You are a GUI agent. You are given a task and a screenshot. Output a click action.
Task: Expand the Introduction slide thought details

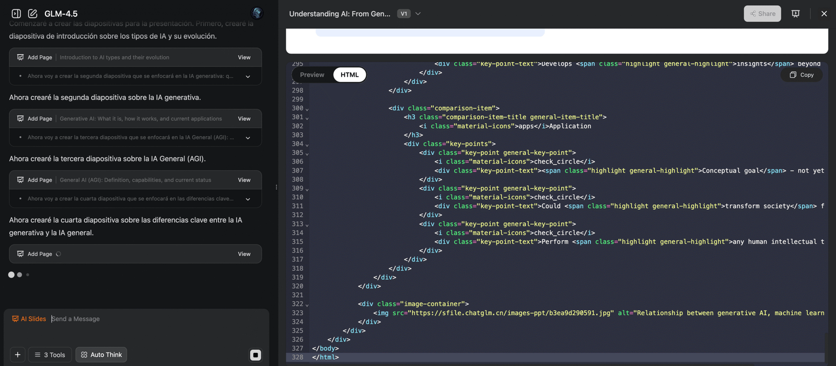click(248, 76)
